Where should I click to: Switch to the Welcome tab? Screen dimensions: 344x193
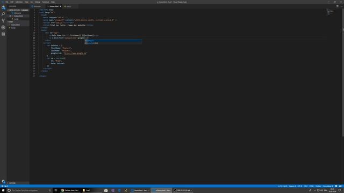(37, 6)
